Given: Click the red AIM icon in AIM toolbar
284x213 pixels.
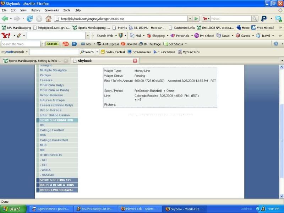Looking at the screenshot, I should 66,44.
